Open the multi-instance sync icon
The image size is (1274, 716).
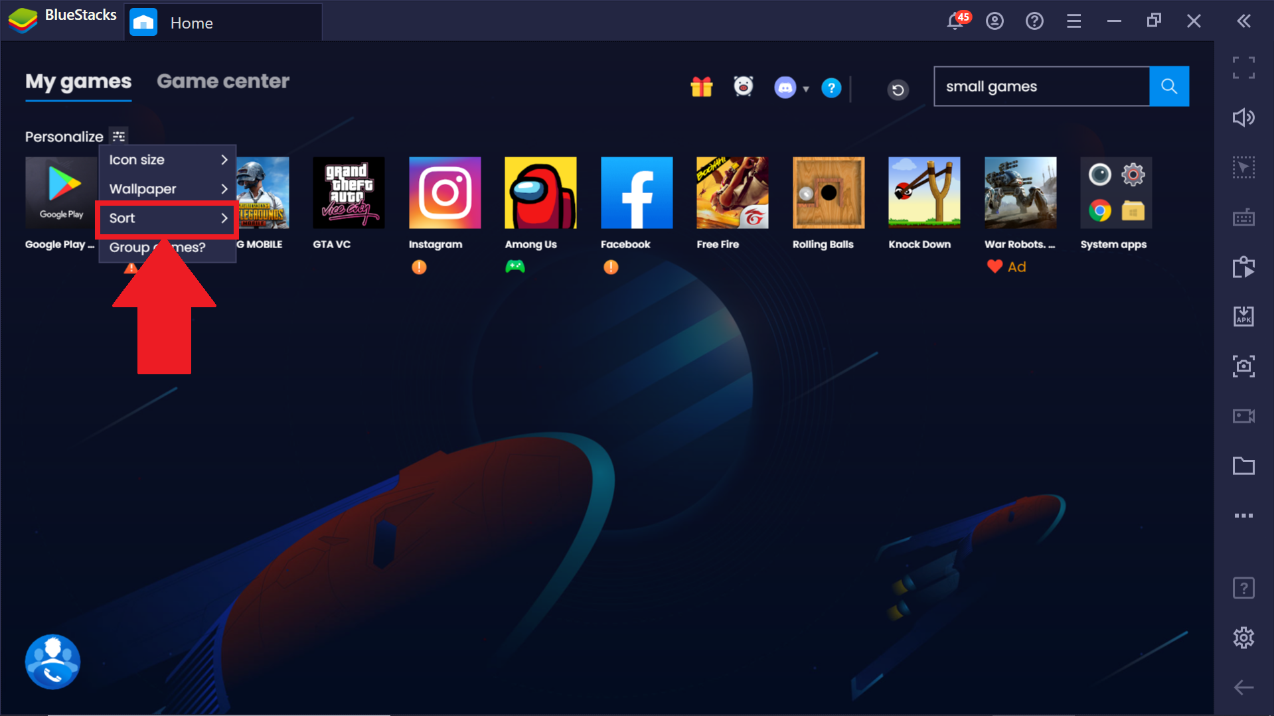click(x=1243, y=267)
